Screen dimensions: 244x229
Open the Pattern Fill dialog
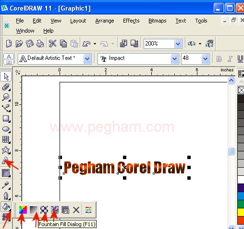44,210
